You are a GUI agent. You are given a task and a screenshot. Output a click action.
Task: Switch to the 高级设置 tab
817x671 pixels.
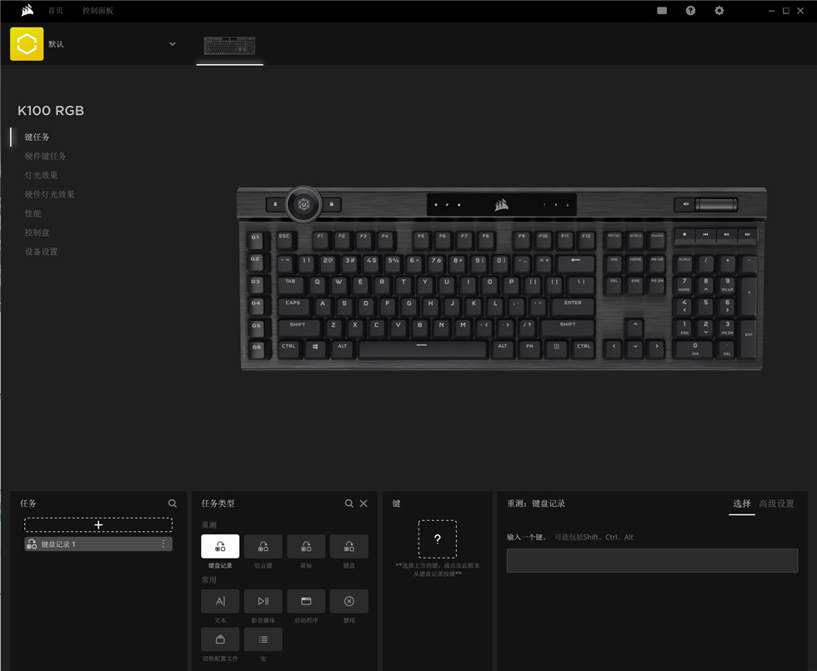776,503
